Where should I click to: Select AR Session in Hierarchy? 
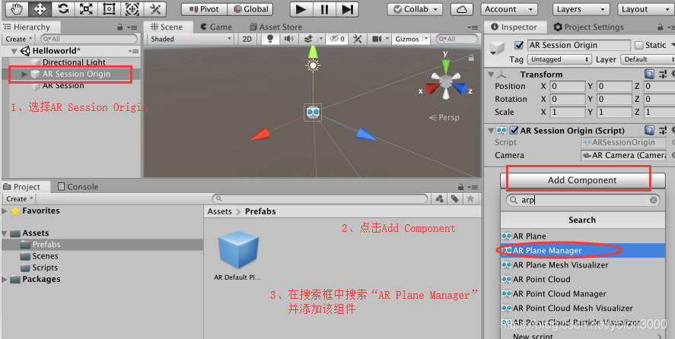point(63,86)
